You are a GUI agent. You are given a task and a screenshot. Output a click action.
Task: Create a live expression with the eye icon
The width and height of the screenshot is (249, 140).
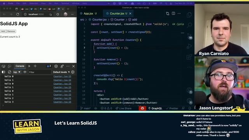(25, 72)
